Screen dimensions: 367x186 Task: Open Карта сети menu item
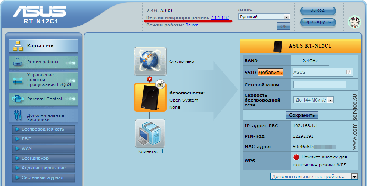pos(44,46)
